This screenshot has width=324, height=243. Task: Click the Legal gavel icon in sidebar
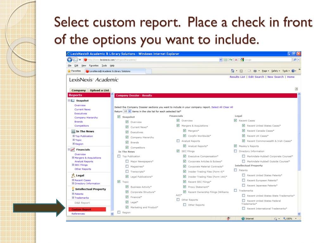[73, 175]
